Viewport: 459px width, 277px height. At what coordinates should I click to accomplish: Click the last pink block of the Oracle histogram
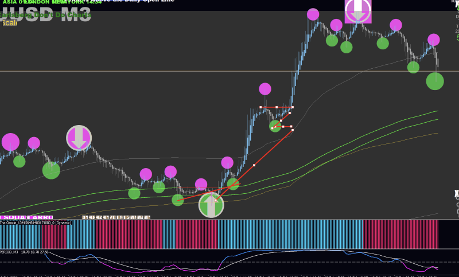[400, 235]
